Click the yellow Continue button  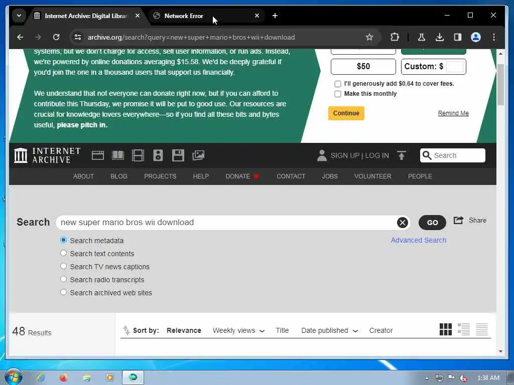346,113
